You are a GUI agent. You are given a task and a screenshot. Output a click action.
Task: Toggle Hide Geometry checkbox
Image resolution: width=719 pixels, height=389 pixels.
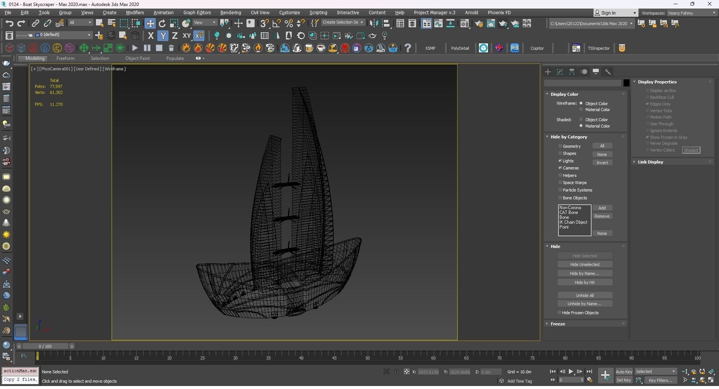coord(560,146)
